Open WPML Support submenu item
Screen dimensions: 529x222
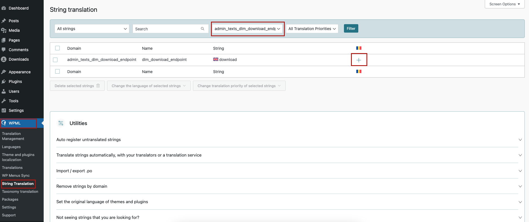tap(9, 215)
